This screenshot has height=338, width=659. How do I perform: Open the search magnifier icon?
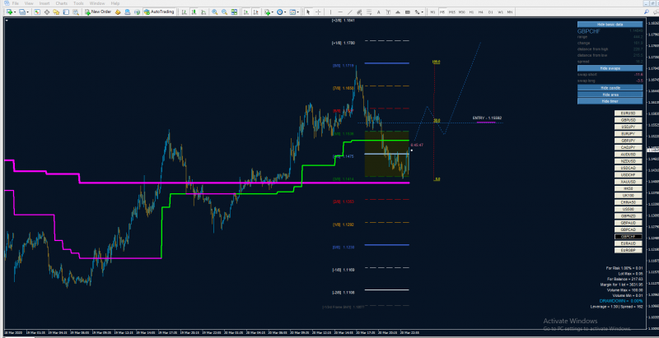click(x=647, y=12)
